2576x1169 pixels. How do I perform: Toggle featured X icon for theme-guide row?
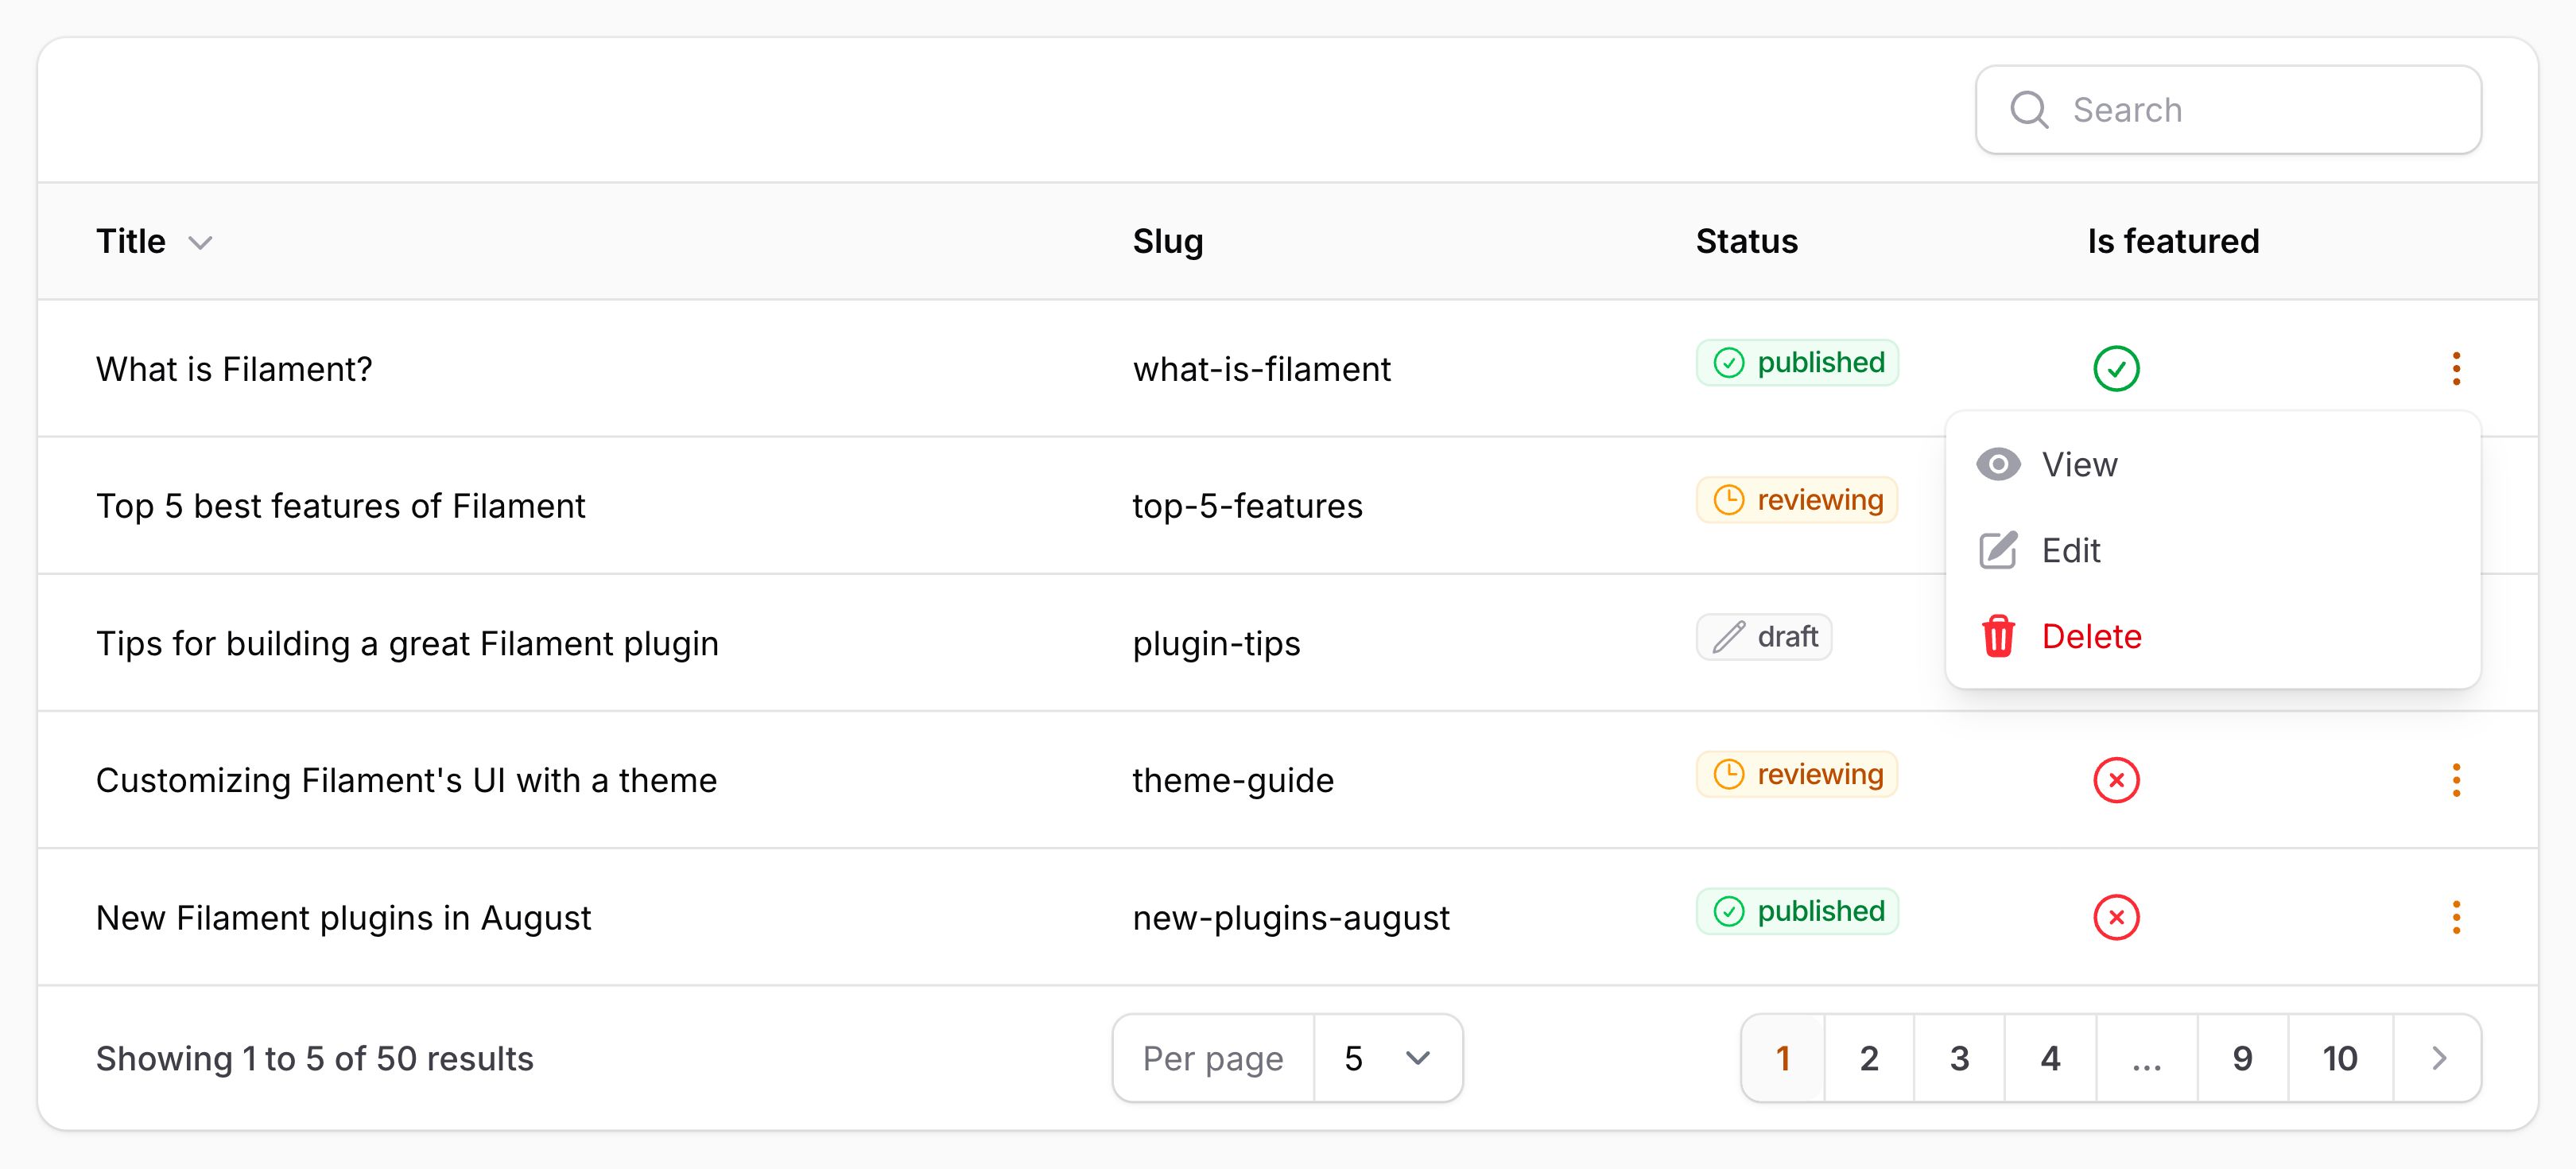[2116, 780]
